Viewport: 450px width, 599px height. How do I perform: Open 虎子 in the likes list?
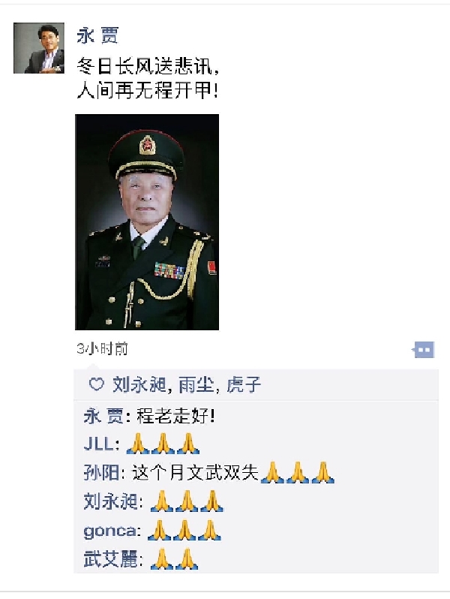[x=244, y=384]
